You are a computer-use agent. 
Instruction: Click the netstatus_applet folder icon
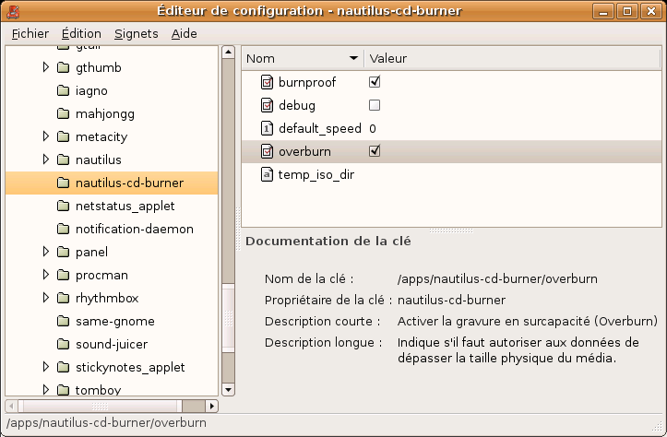[64, 206]
